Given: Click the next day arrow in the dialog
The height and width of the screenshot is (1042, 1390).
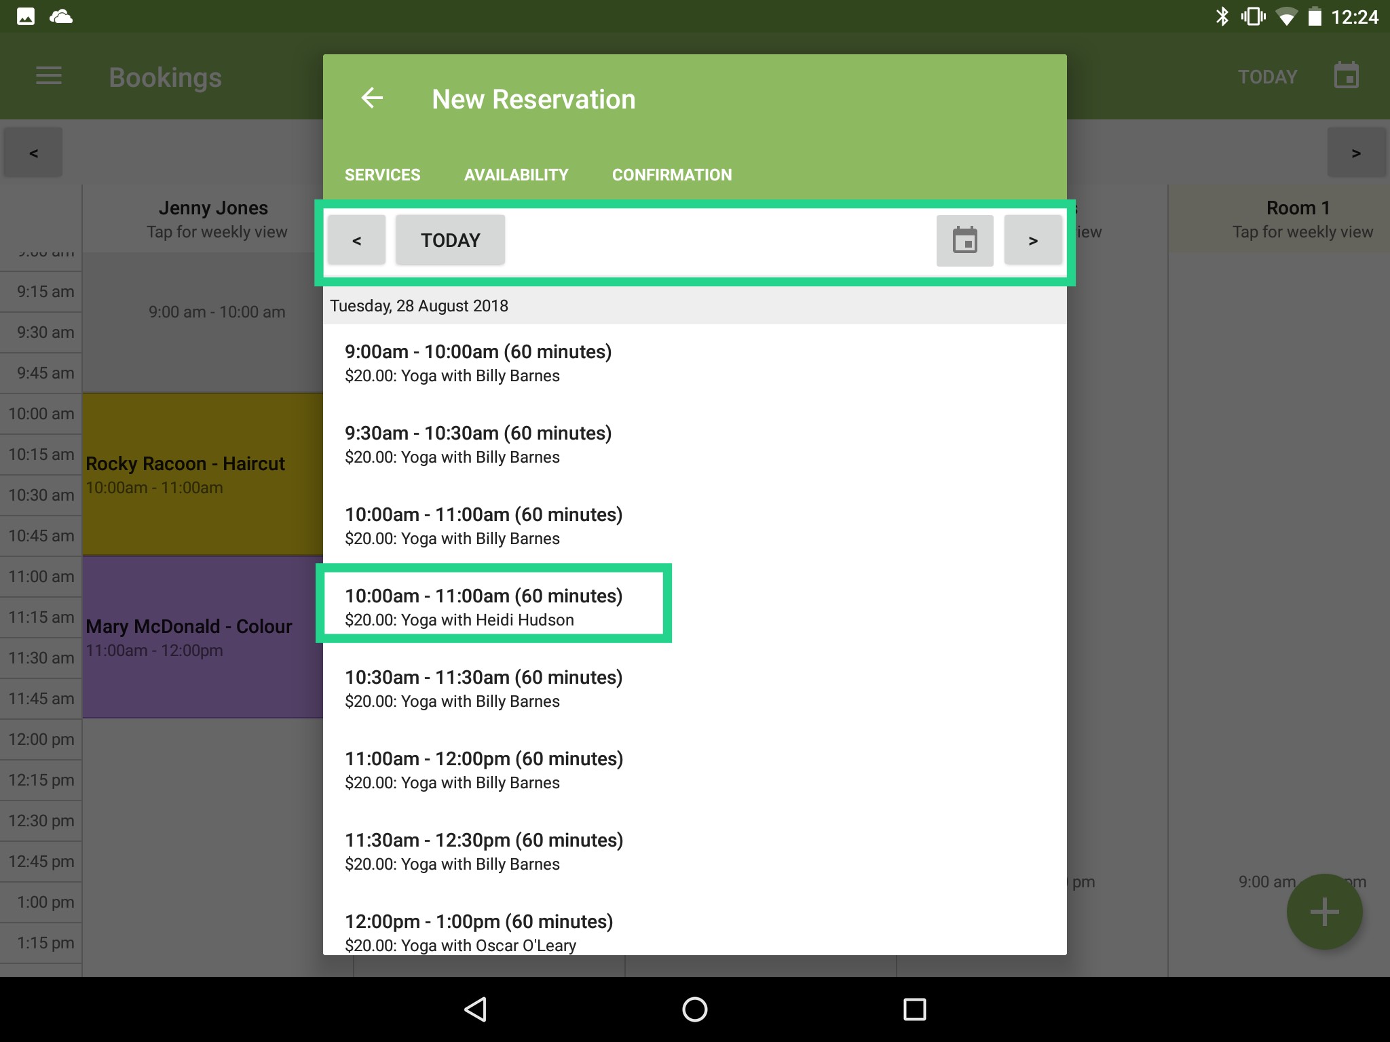Looking at the screenshot, I should point(1033,239).
